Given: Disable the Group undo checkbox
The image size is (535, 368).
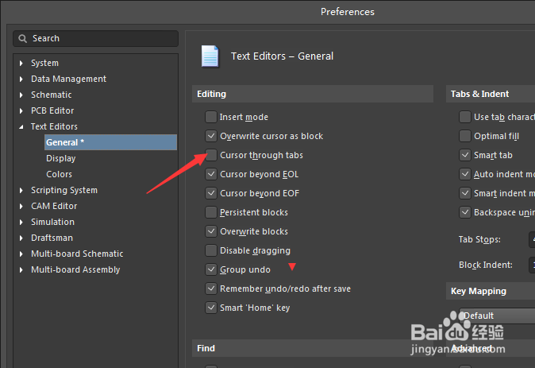Looking at the screenshot, I should click(x=211, y=269).
